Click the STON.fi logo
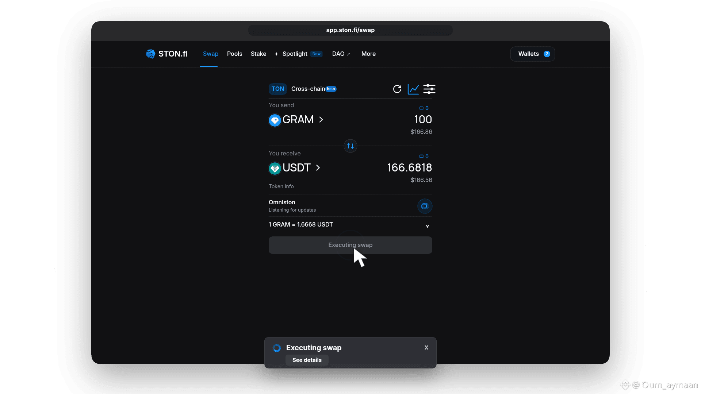Image resolution: width=701 pixels, height=394 pixels. (167, 54)
